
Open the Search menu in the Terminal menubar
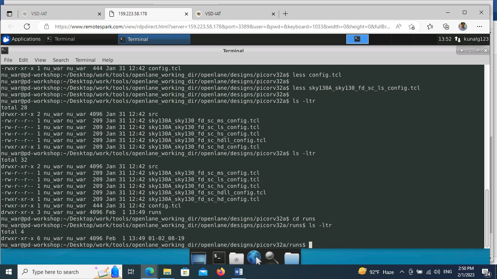click(x=60, y=60)
